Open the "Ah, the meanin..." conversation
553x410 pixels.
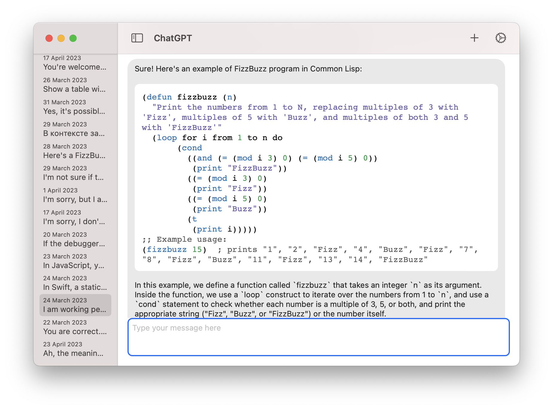[x=75, y=349]
